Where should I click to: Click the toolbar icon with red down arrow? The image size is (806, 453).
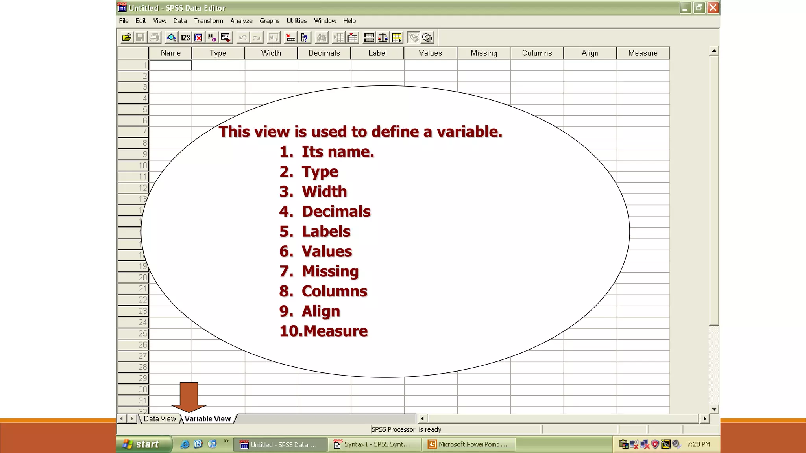(x=226, y=38)
